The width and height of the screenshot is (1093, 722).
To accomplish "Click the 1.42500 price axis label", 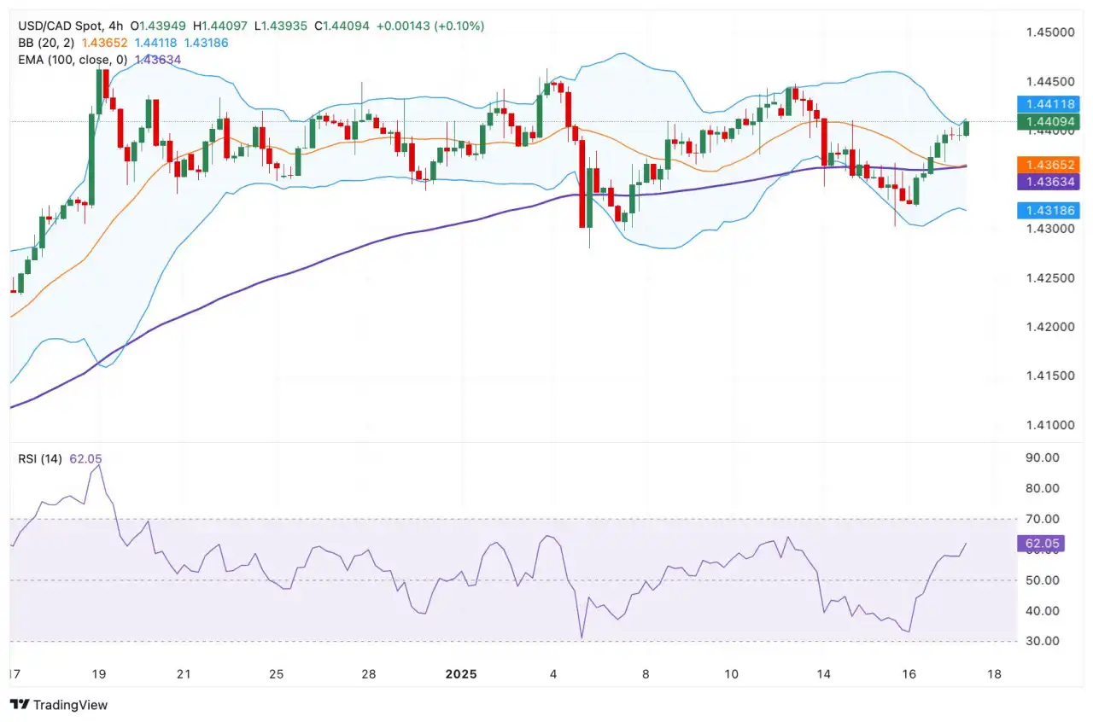I will click(1050, 278).
